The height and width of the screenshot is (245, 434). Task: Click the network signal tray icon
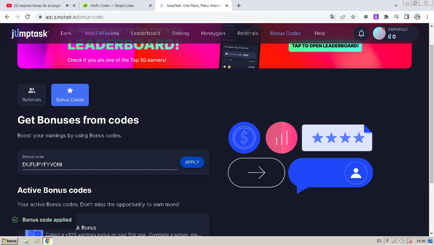394,241
